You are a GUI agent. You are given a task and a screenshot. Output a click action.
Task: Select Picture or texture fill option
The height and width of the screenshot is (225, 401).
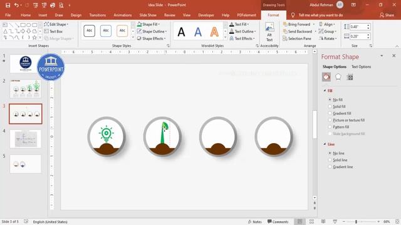pos(330,120)
